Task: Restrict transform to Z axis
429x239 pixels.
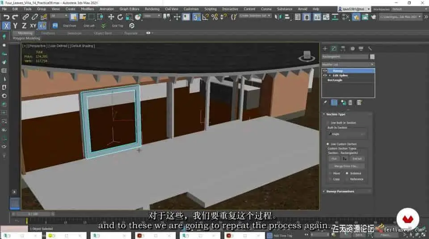Action: pos(24,26)
